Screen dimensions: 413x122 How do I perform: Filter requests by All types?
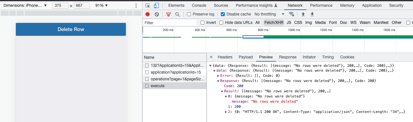click(x=257, y=23)
